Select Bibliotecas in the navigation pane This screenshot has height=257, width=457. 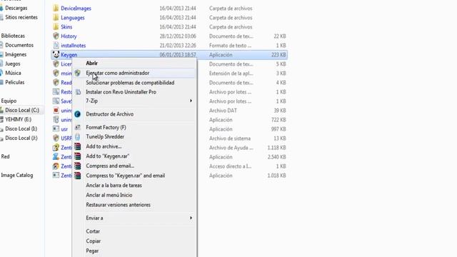(13, 36)
